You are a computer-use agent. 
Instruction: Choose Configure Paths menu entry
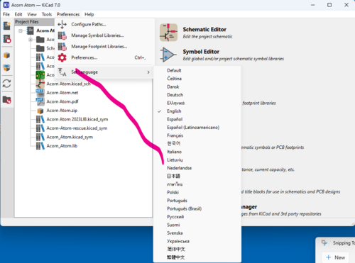(104, 24)
